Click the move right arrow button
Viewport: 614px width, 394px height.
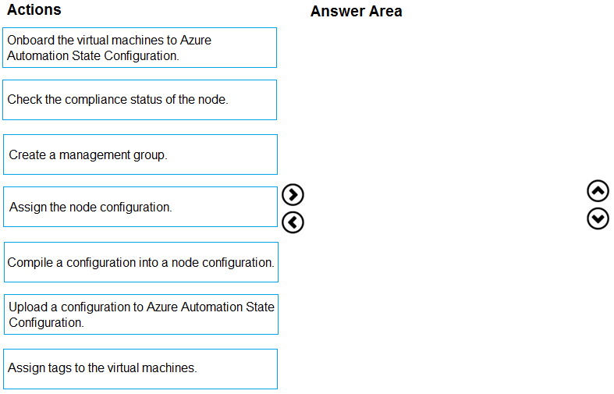tap(293, 194)
